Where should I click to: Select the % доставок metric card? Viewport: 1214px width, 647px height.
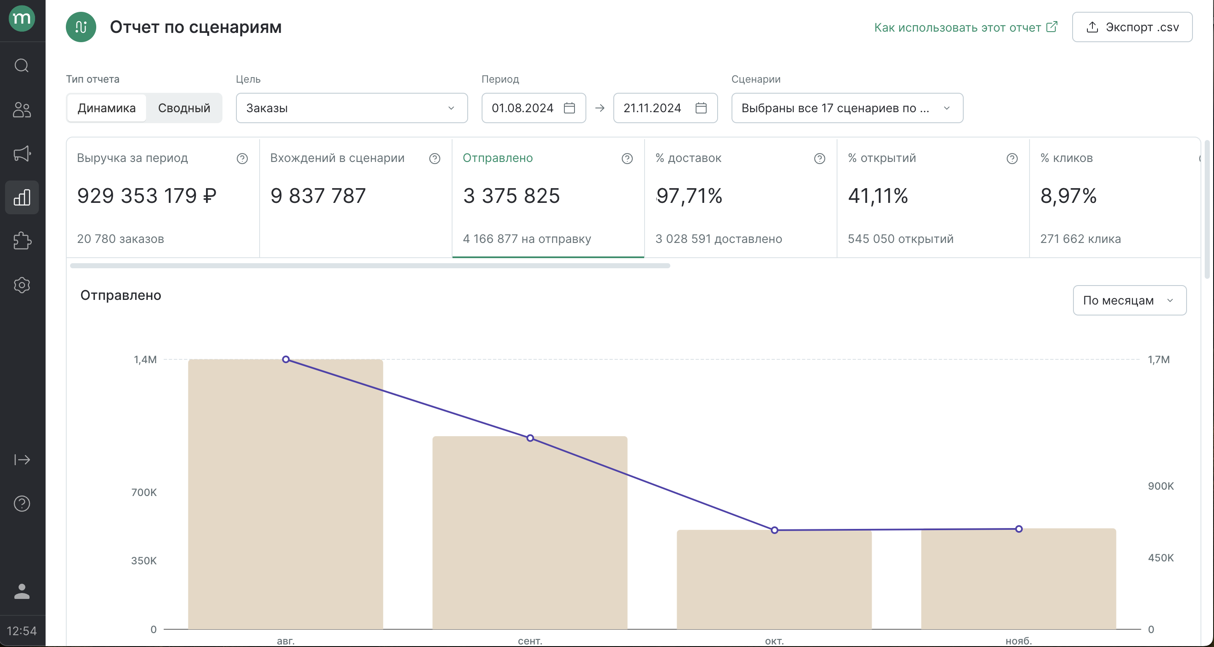[740, 198]
